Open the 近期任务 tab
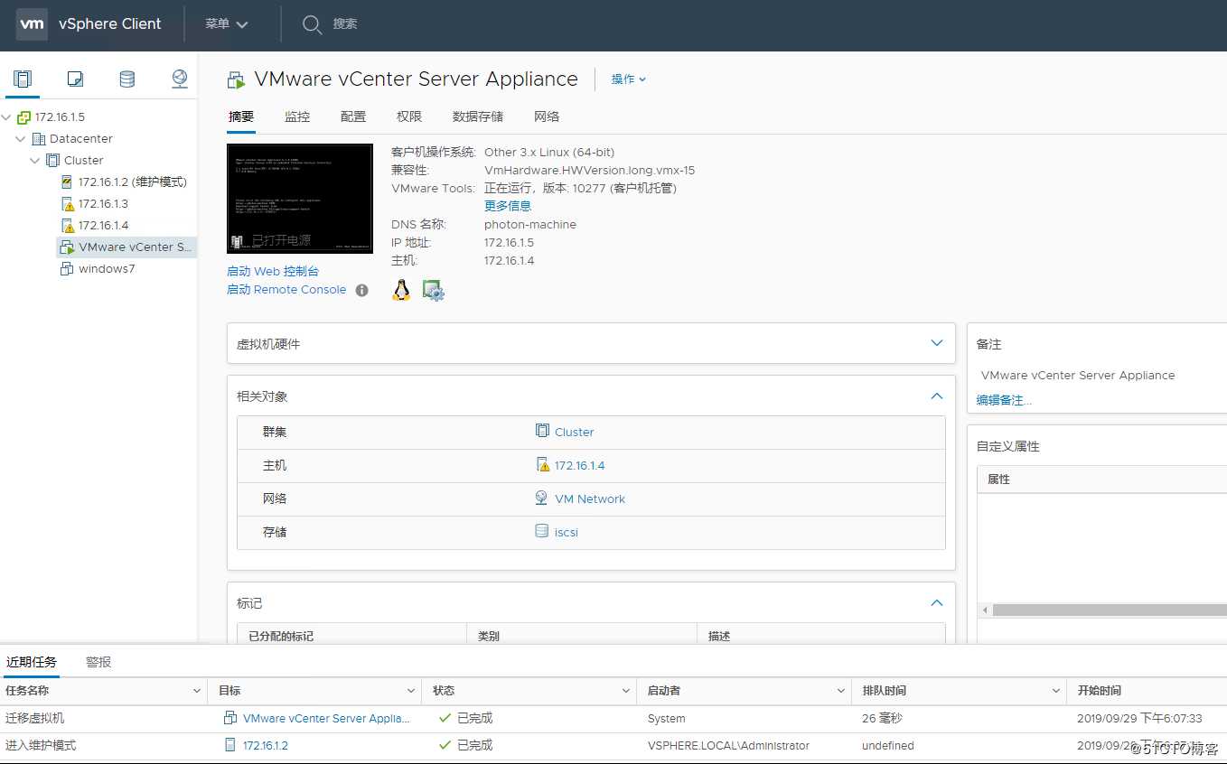The image size is (1227, 764). (x=32, y=662)
